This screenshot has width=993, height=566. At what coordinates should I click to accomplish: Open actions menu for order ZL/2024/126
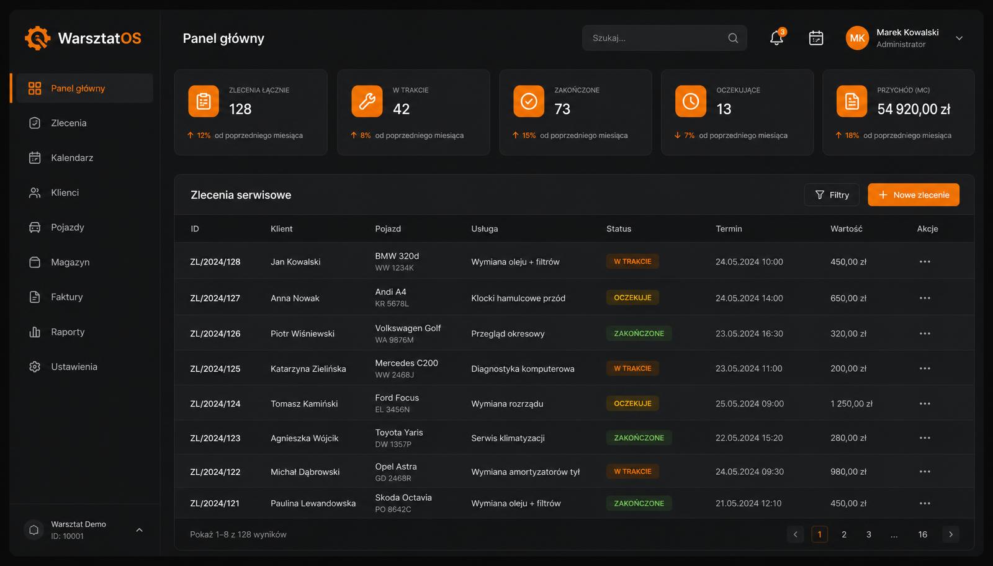pos(925,333)
